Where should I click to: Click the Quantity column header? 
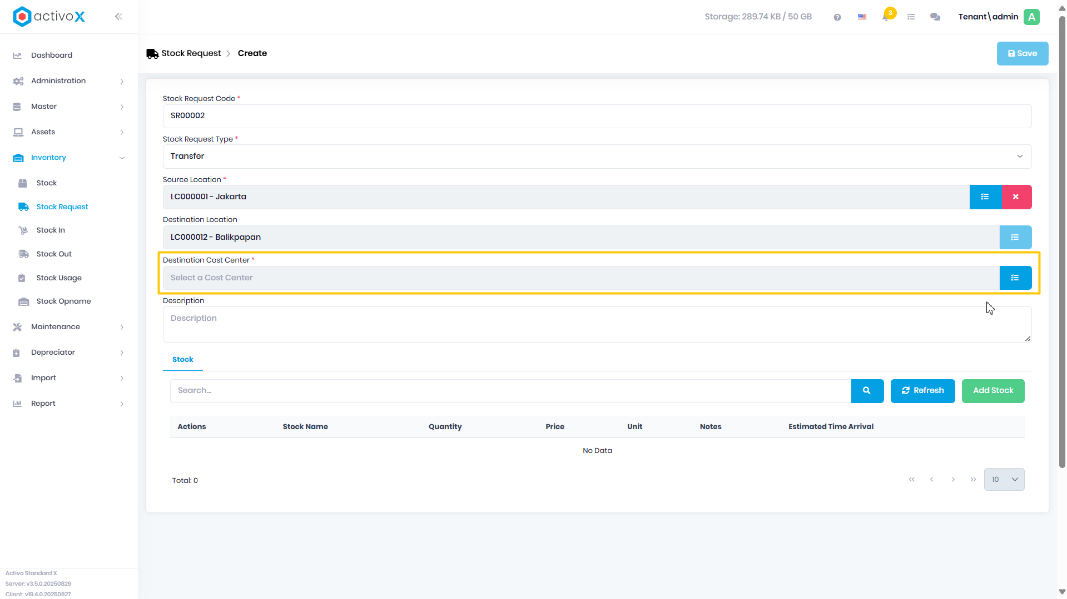tap(445, 427)
